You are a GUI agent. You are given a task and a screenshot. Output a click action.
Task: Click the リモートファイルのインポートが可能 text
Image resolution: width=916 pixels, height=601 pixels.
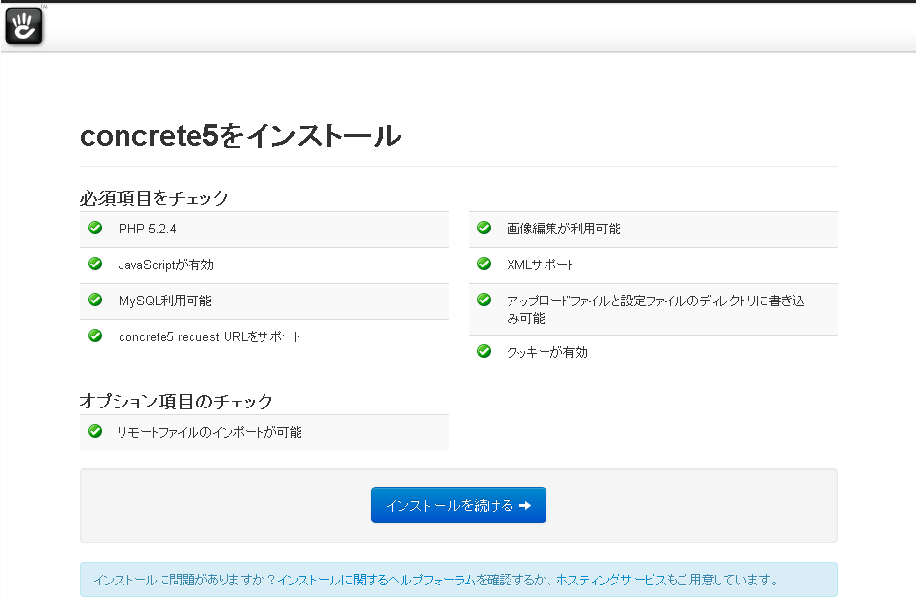coord(209,432)
